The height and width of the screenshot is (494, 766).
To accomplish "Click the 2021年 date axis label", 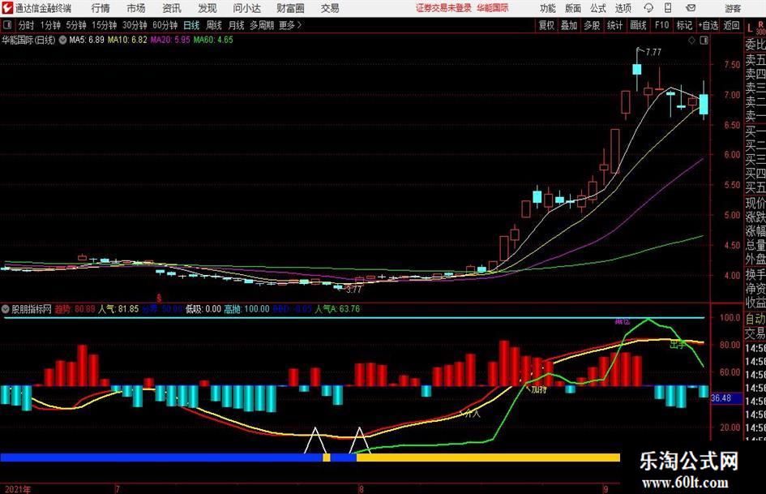I will (x=18, y=488).
